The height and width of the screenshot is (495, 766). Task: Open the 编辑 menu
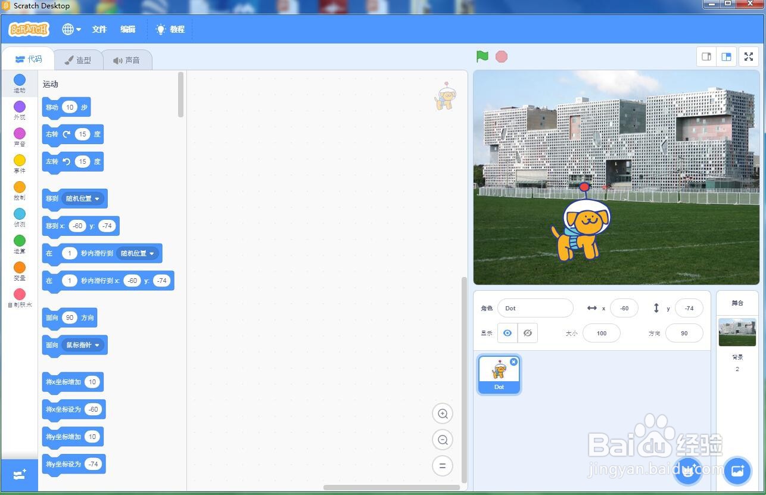pos(128,29)
